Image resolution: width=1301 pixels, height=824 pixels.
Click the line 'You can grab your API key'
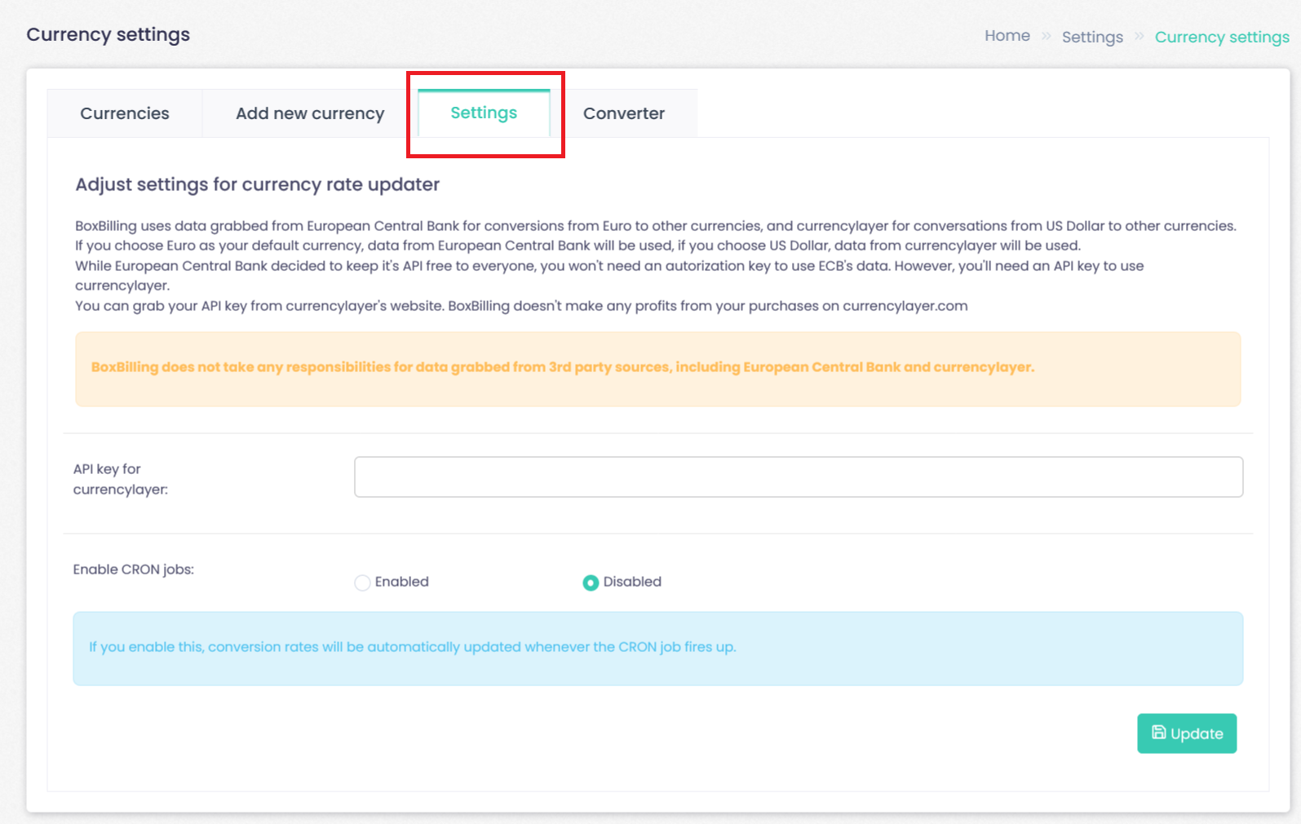[x=521, y=306]
